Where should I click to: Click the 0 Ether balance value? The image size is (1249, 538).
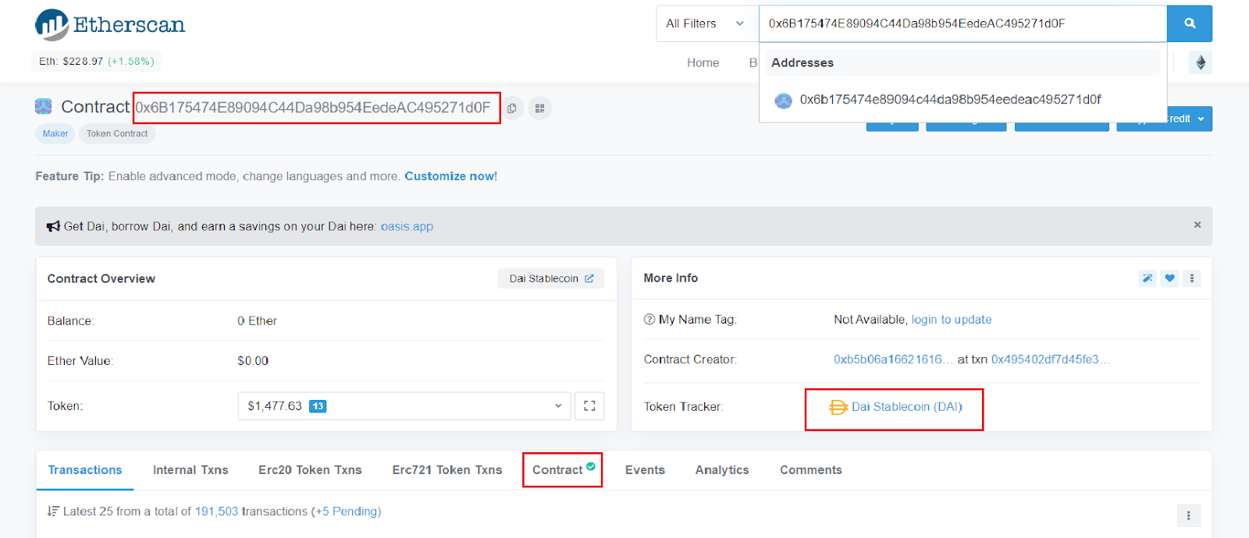257,320
